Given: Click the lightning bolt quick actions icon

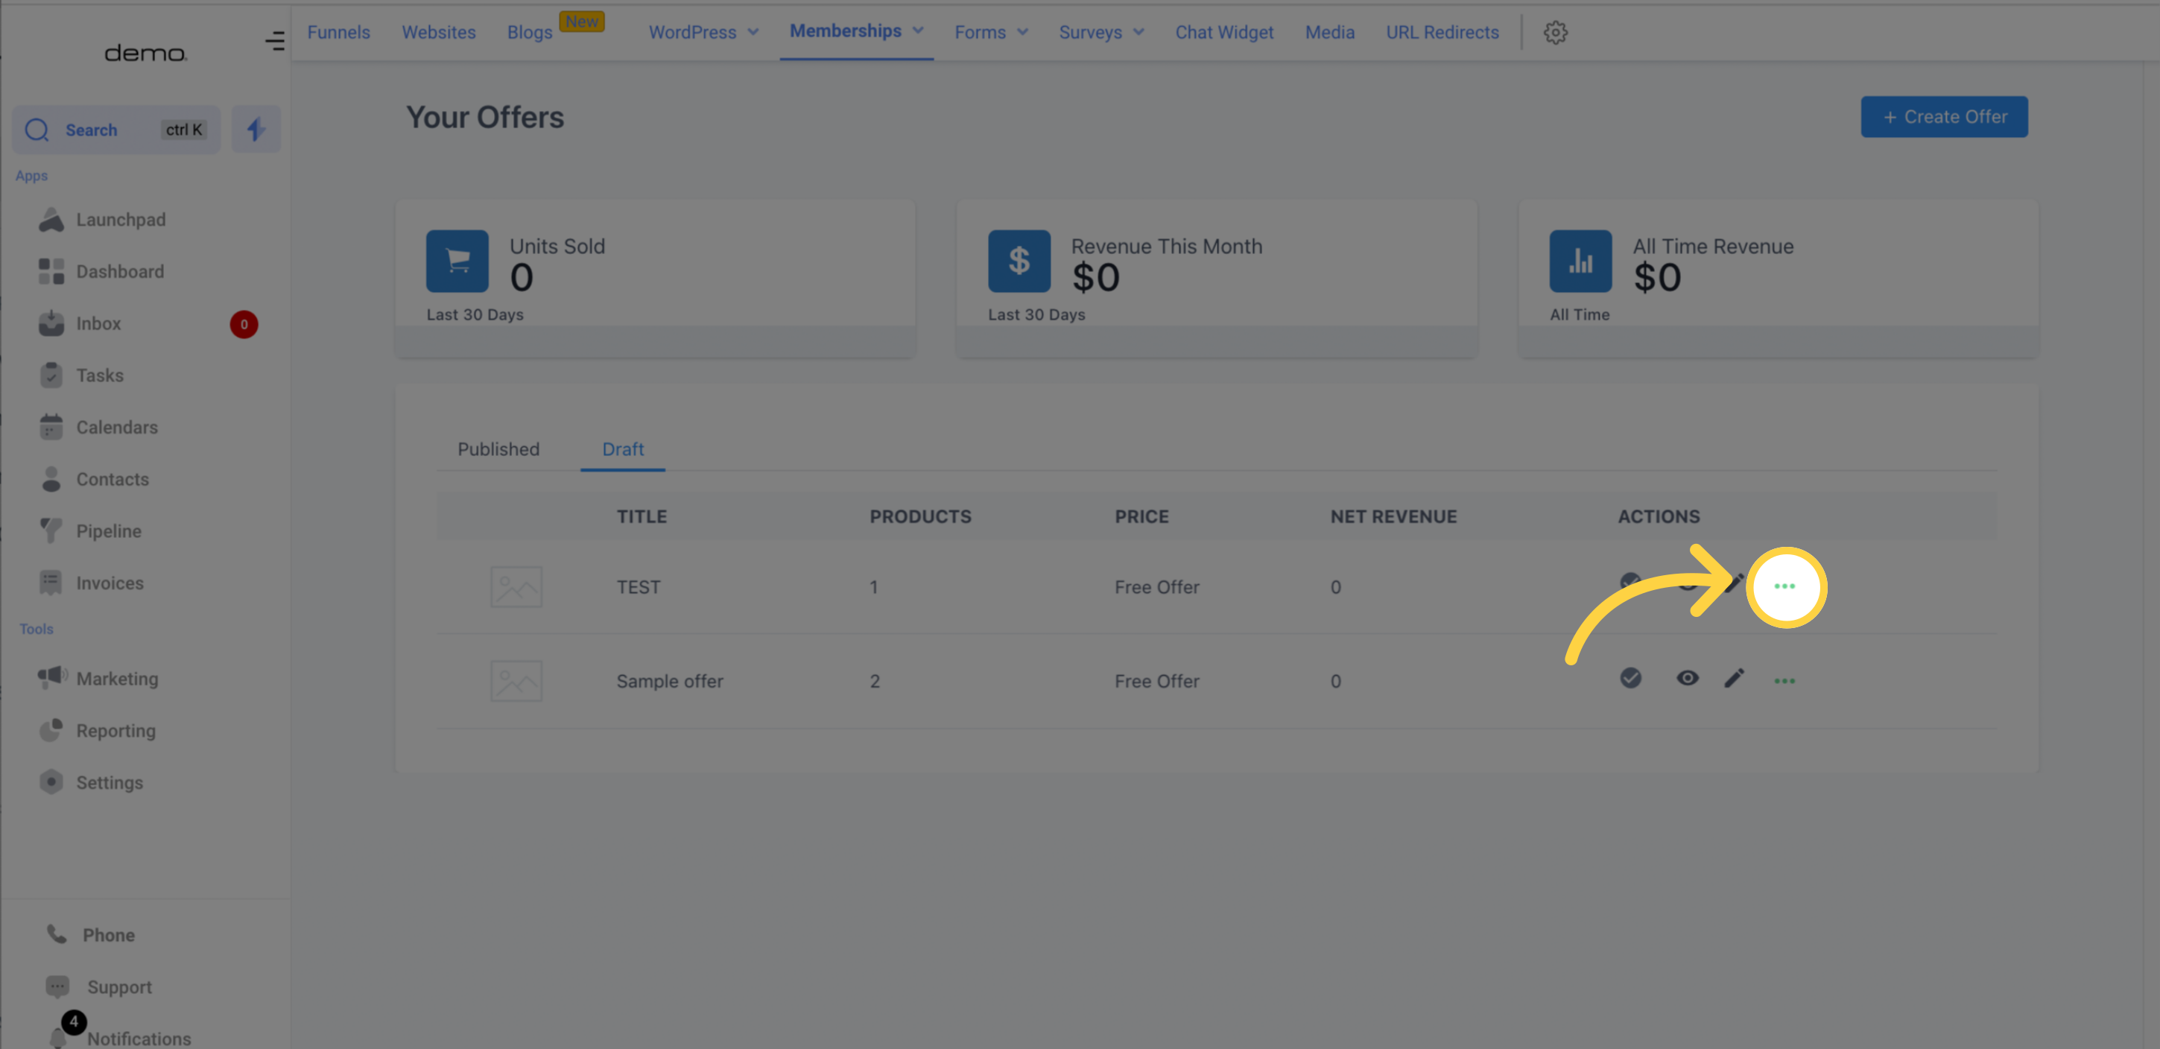Looking at the screenshot, I should tap(256, 129).
